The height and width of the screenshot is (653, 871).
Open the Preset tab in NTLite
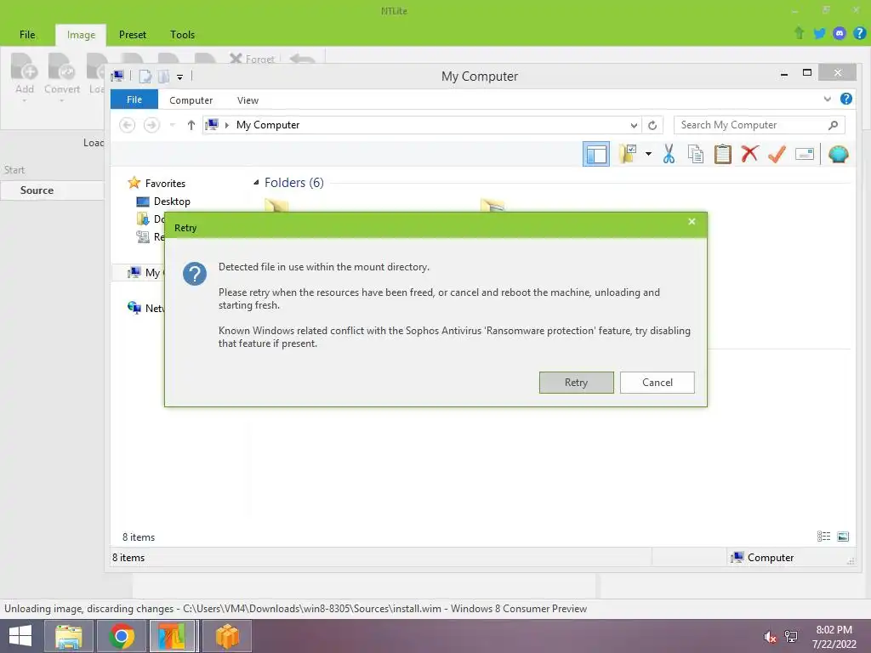click(x=133, y=34)
